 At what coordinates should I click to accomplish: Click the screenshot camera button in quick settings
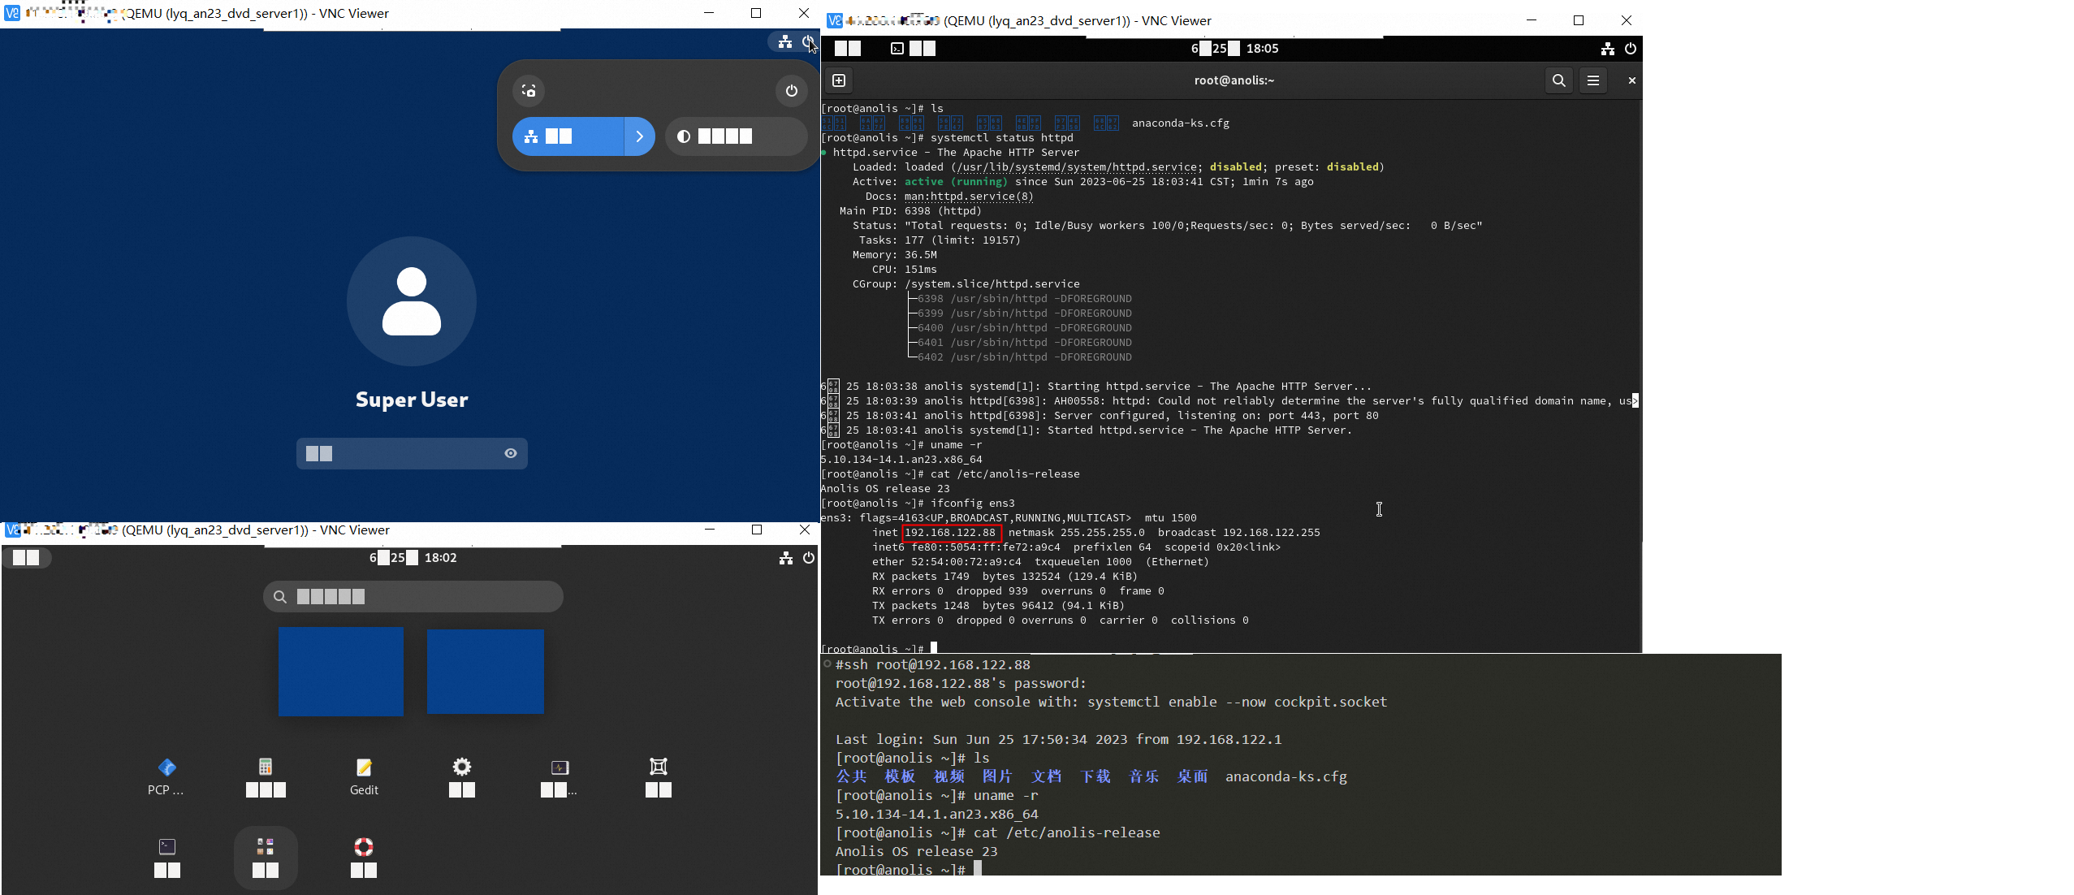(529, 91)
